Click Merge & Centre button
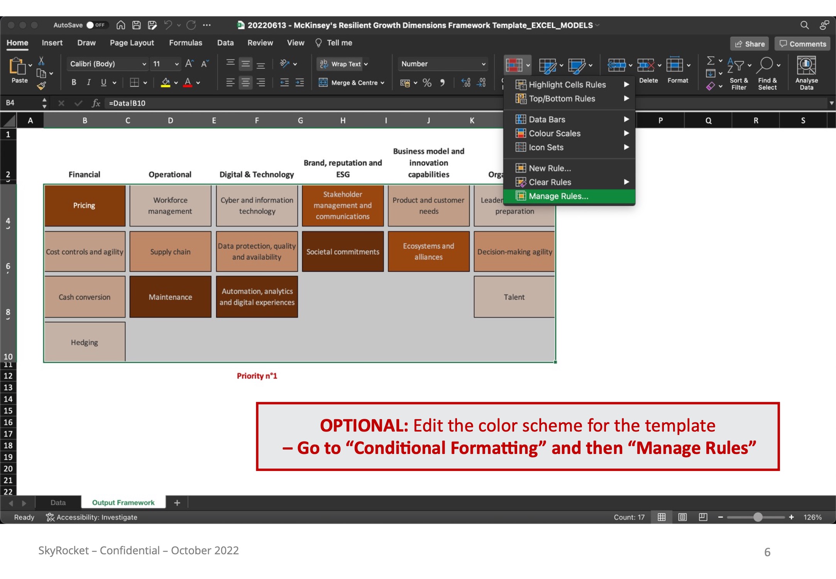The height and width of the screenshot is (579, 836). tap(351, 83)
